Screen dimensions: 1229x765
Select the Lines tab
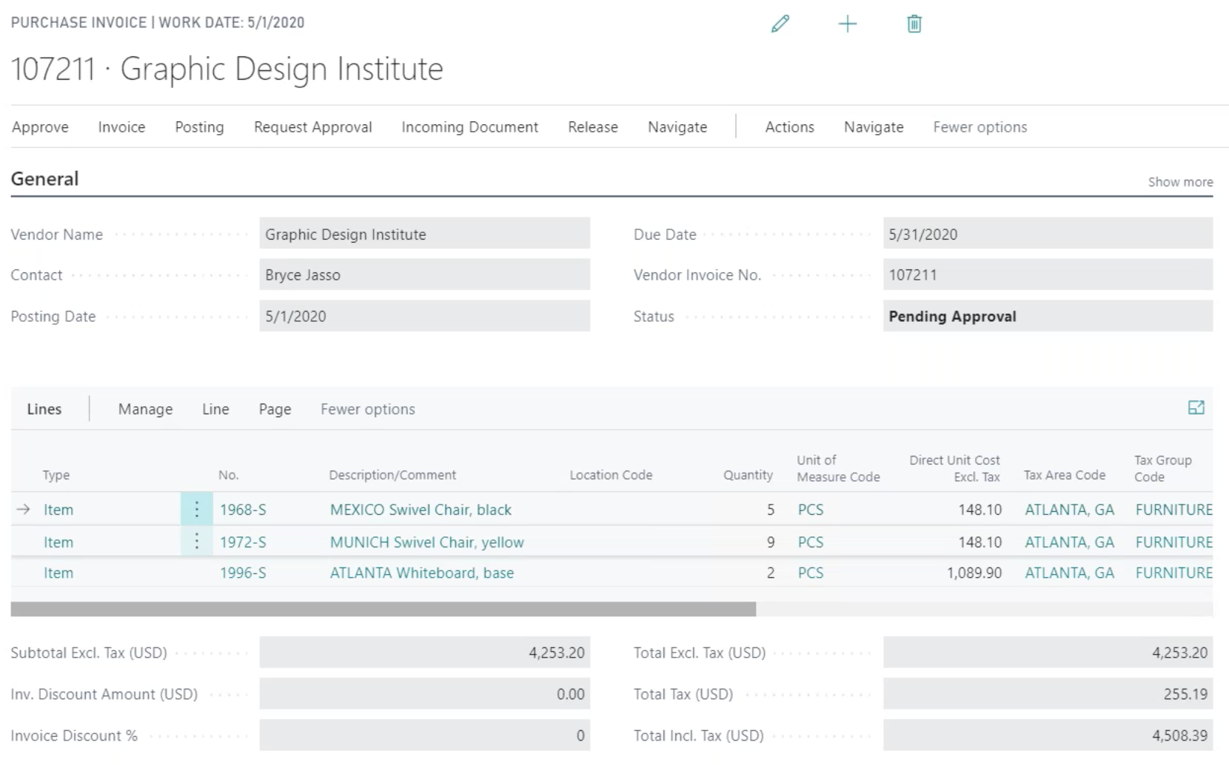[44, 409]
